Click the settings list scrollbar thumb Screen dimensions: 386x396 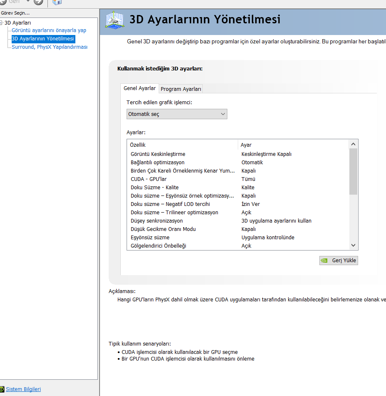[353, 171]
